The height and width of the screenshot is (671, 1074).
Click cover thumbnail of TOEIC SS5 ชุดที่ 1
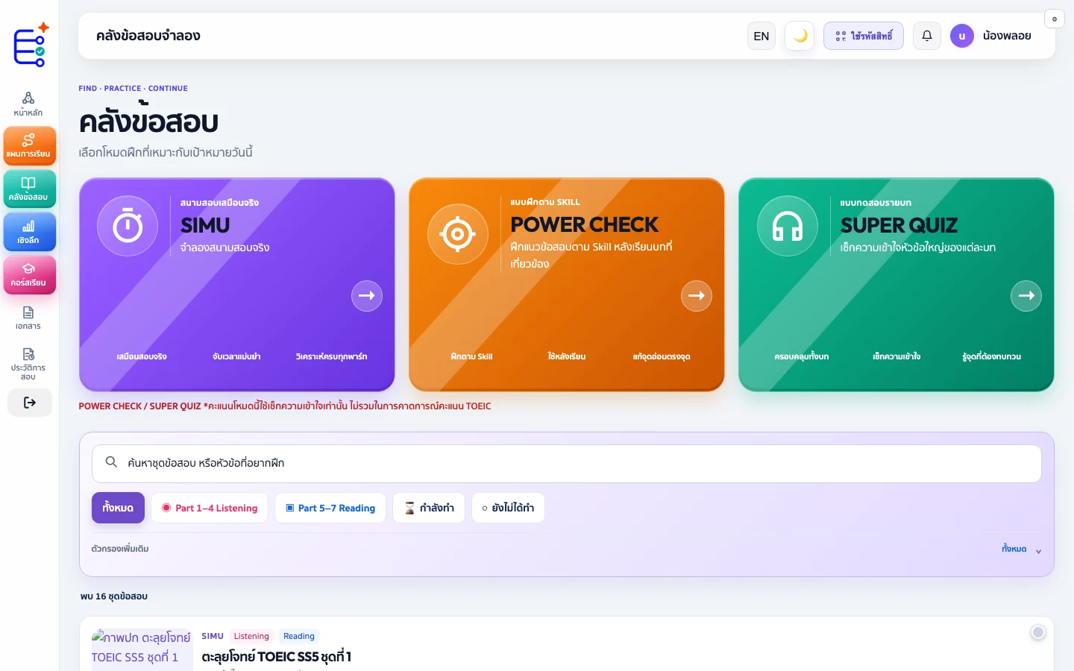(142, 649)
